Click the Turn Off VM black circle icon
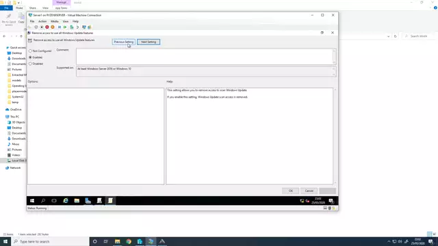The width and height of the screenshot is (438, 246). tap(42, 27)
